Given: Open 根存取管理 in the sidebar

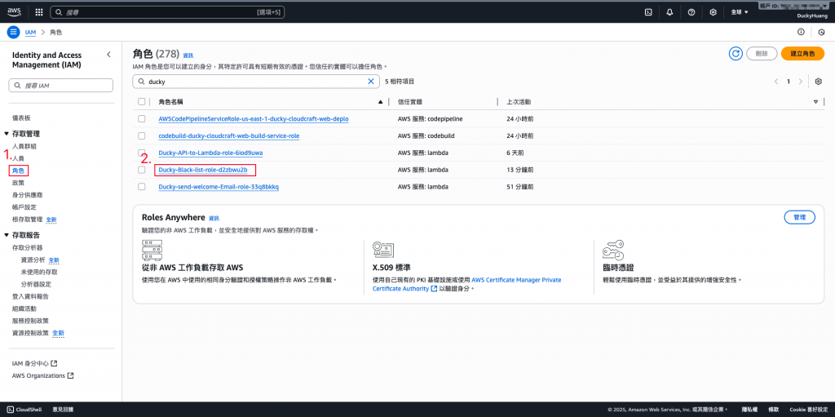Looking at the screenshot, I should pyautogui.click(x=27, y=220).
